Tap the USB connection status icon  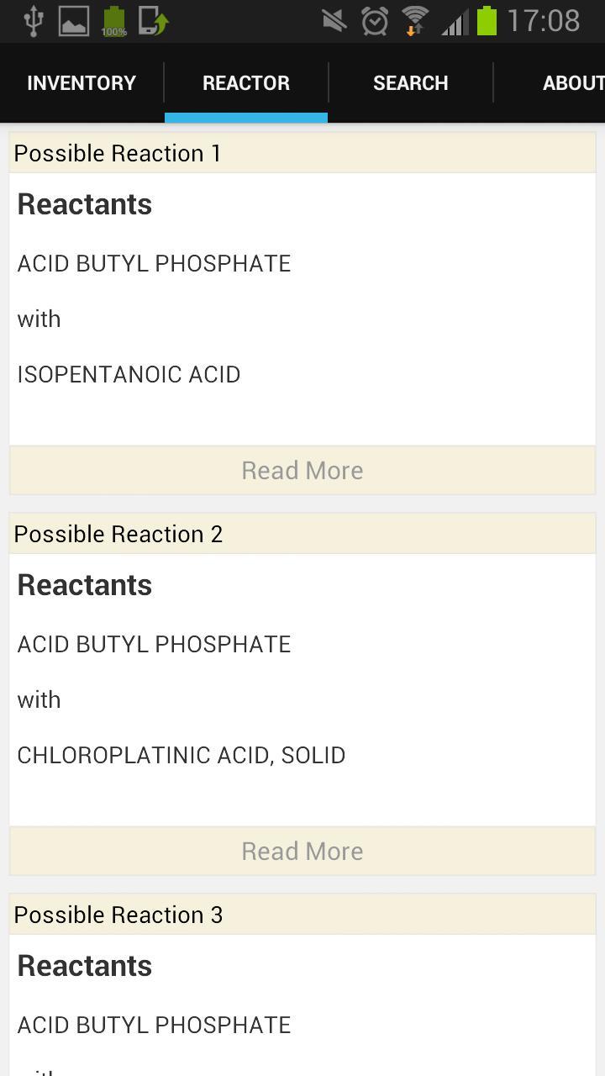[34, 21]
